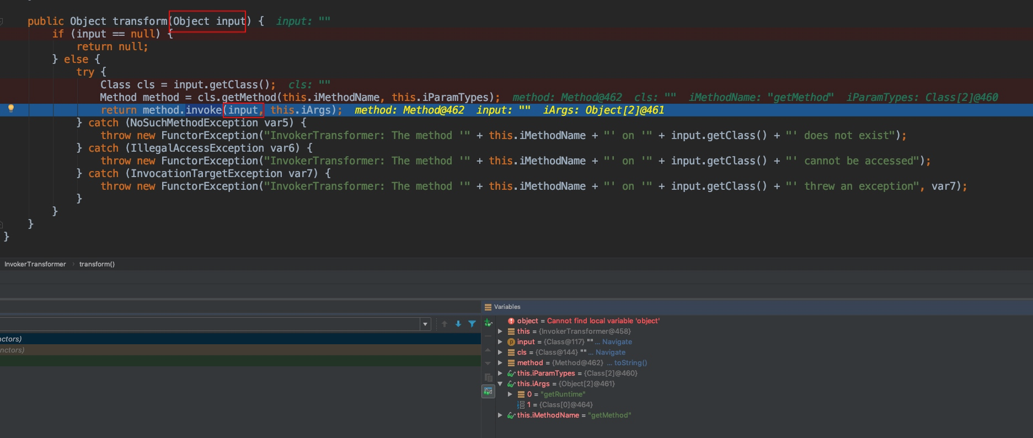Click the glasses watch icon beside this.iMethodName

(x=511, y=415)
